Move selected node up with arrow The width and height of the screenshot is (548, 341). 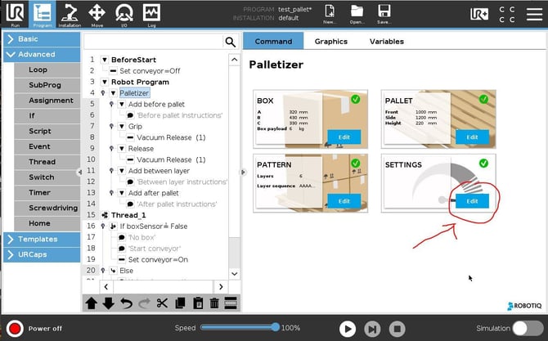pyautogui.click(x=92, y=303)
